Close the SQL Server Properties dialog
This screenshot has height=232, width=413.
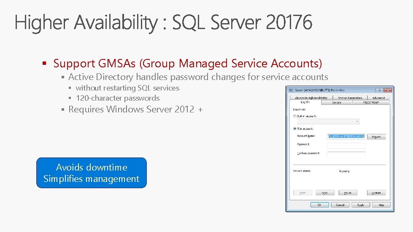388,90
